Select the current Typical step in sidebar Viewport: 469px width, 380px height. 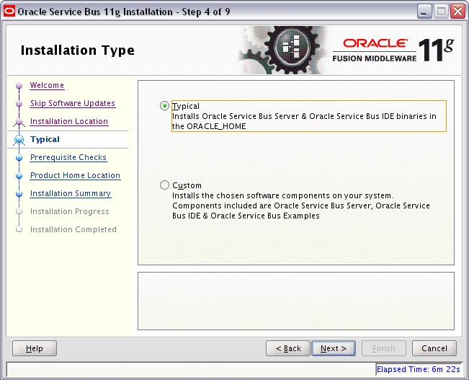tap(45, 139)
